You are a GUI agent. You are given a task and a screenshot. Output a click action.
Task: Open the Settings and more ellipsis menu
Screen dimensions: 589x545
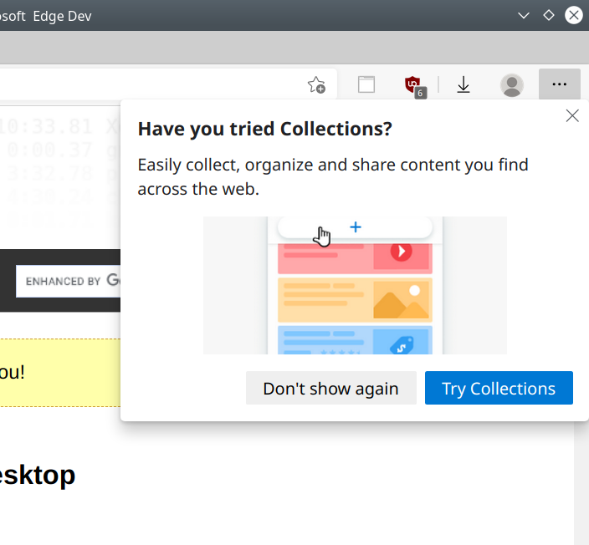point(560,84)
